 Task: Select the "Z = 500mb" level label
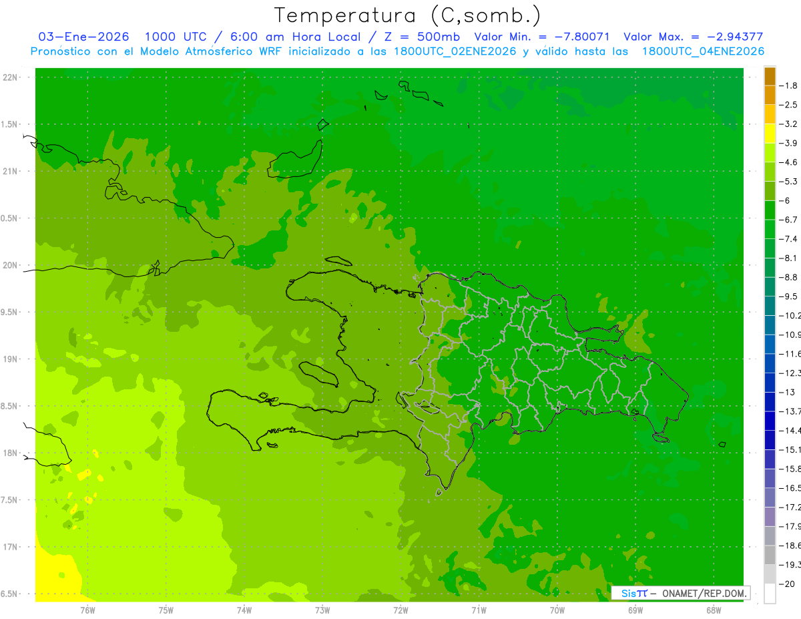coord(423,37)
